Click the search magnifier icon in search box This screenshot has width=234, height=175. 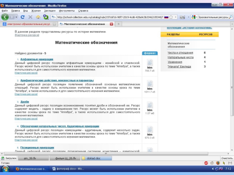pyautogui.click(x=231, y=17)
